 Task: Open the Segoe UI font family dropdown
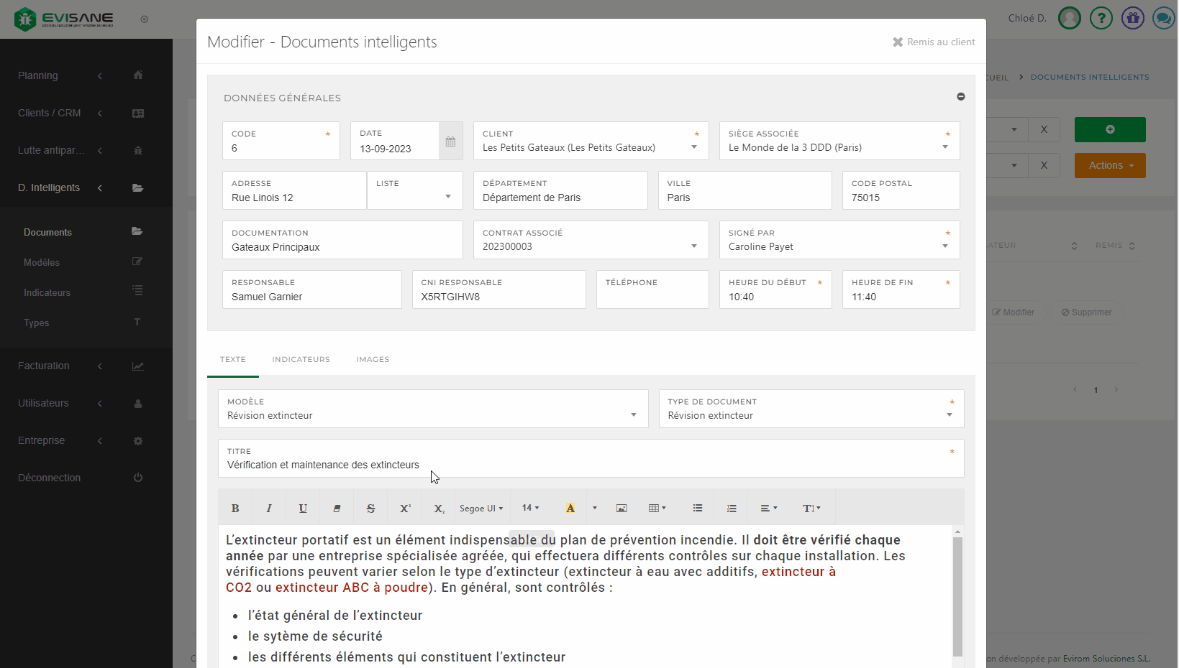(481, 509)
